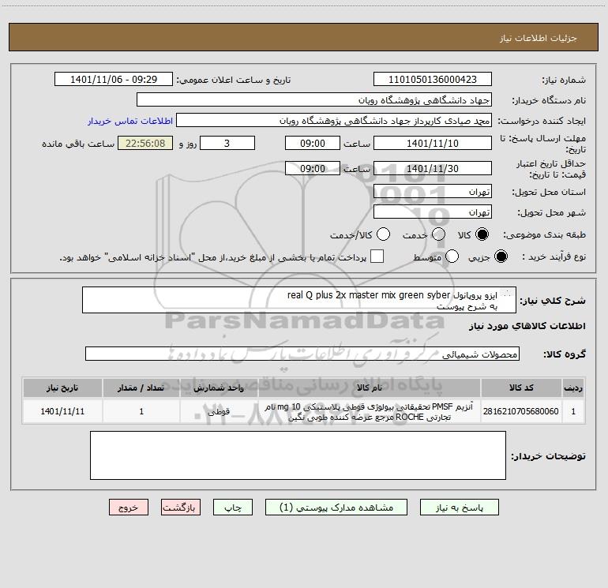
Task: Click the شهر محل تحویل field
Action: pyautogui.click(x=433, y=212)
